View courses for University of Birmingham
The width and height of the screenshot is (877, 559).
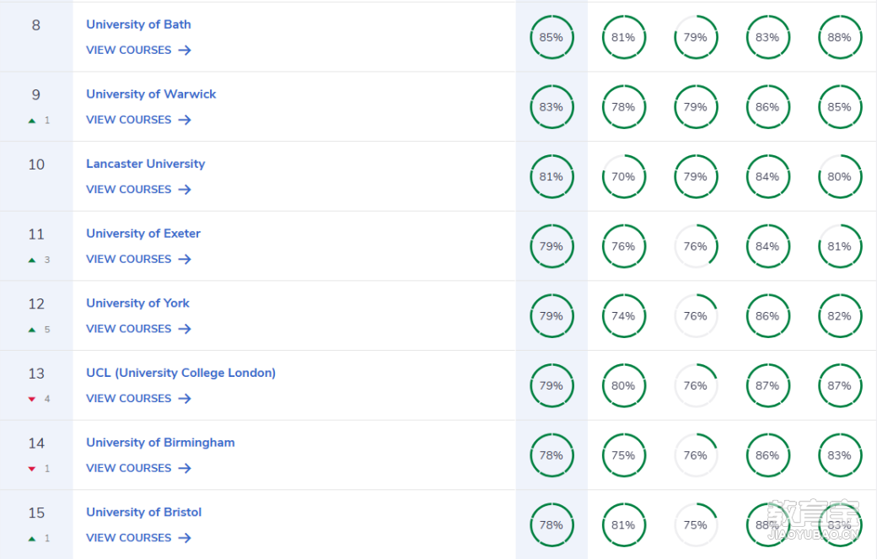[138, 468]
